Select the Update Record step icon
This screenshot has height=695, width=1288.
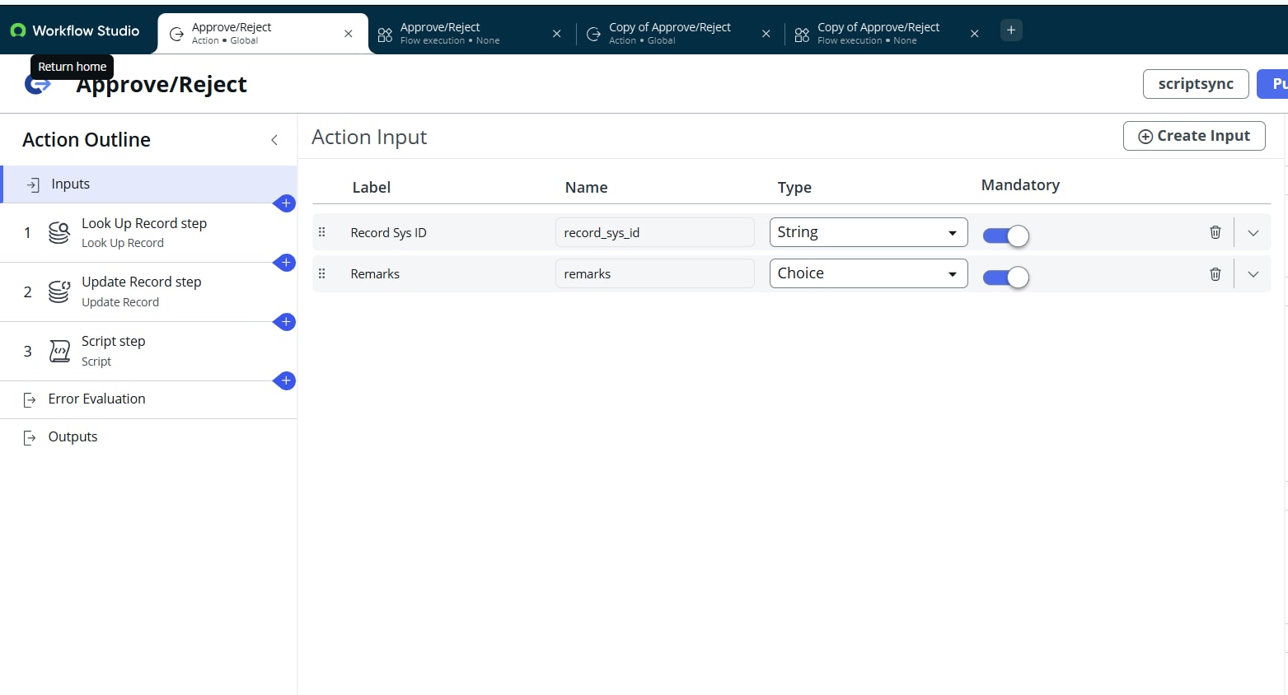[59, 292]
